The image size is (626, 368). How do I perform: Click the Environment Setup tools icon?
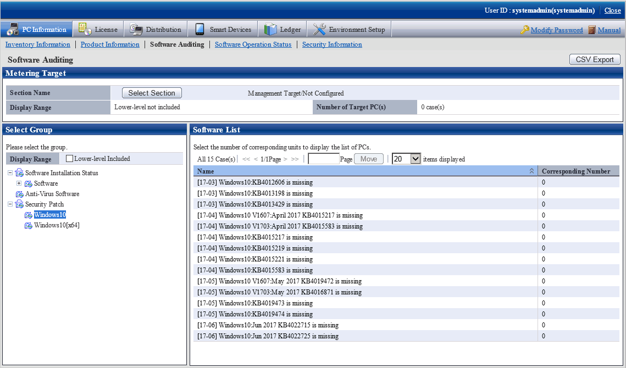click(x=319, y=29)
